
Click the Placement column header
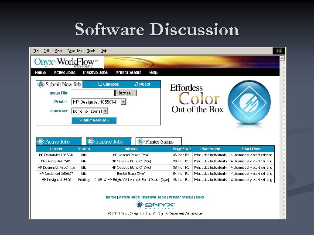(x=210, y=149)
